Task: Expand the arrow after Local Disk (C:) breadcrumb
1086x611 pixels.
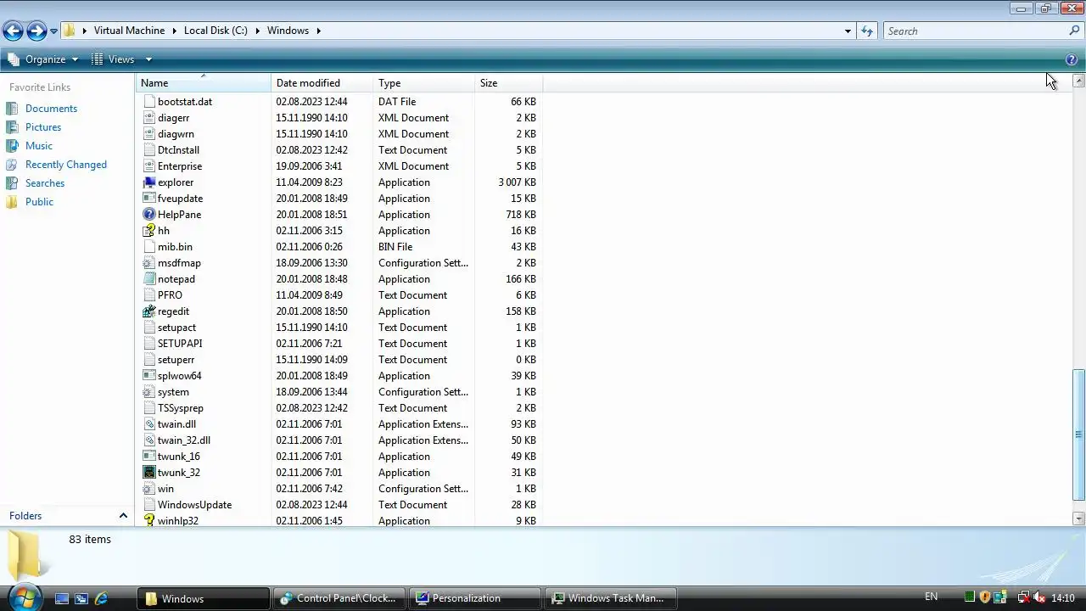Action: 257,31
